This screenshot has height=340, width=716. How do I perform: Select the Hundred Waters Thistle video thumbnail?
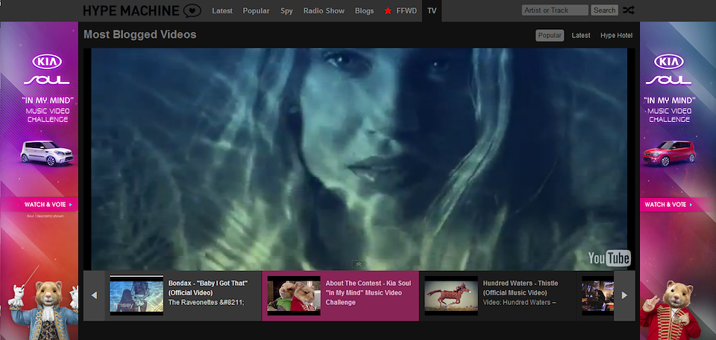pos(451,295)
